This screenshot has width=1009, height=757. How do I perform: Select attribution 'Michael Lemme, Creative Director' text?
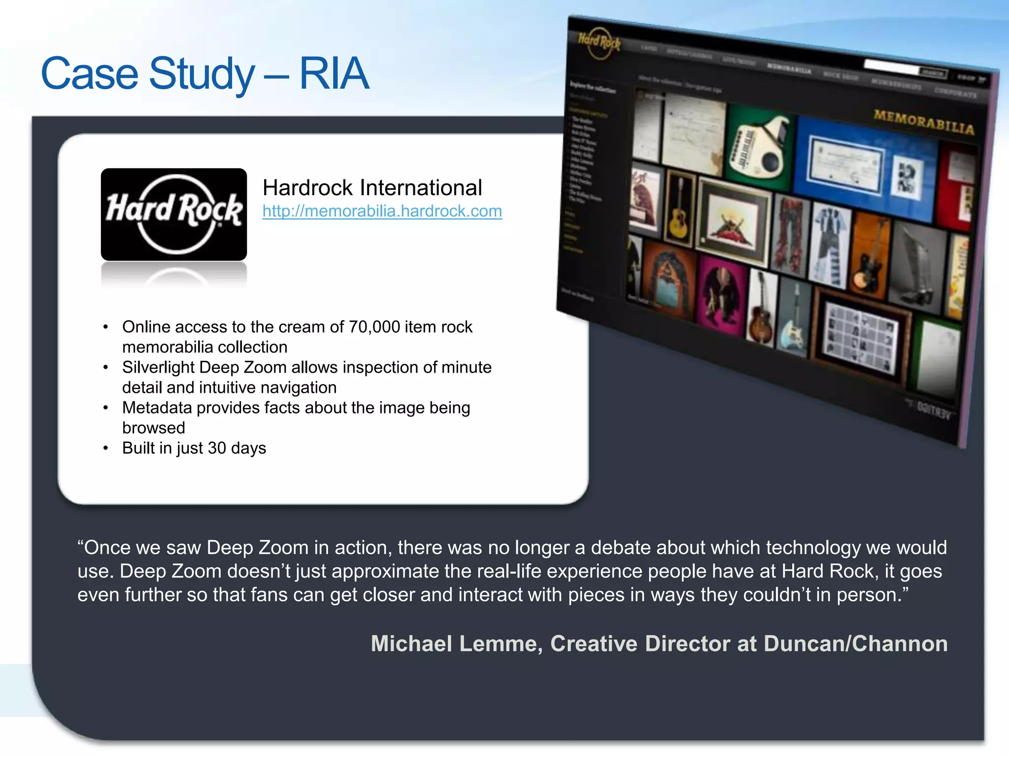coord(659,644)
